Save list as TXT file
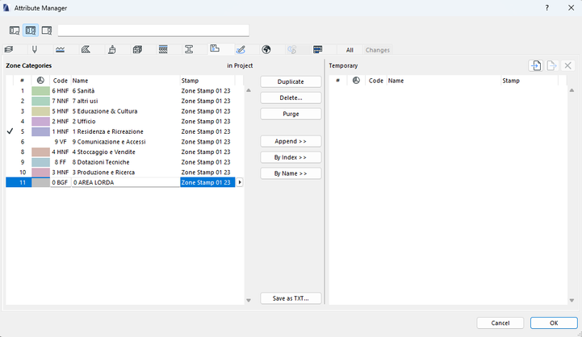The height and width of the screenshot is (337, 582). (x=291, y=298)
